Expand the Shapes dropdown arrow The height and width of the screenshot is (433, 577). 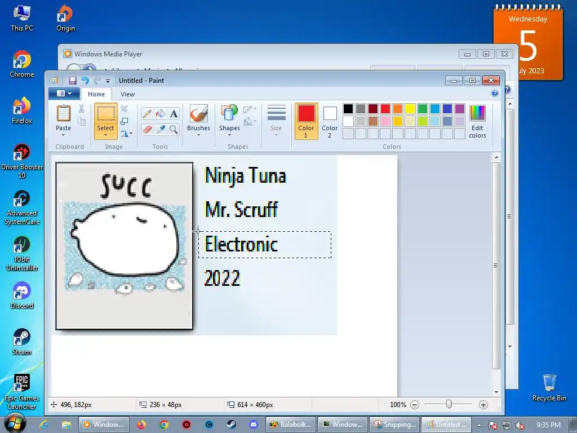229,135
